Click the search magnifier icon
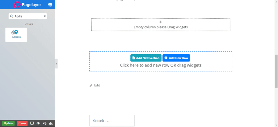This screenshot has height=127, width=278. 12,16
